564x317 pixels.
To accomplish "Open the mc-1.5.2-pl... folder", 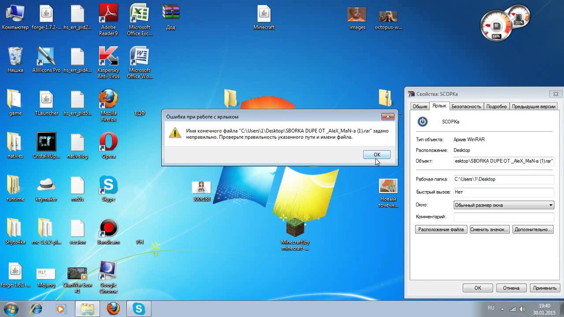I will coord(46,232).
